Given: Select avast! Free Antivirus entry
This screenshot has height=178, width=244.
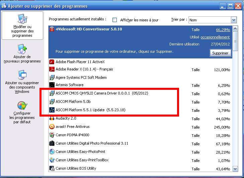Looking at the screenshot, I should click(140, 127).
